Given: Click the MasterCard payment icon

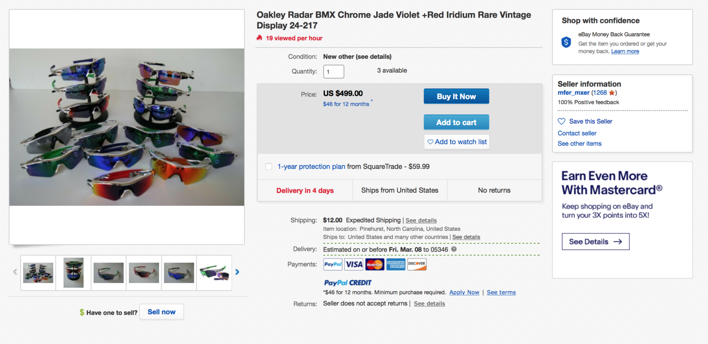Looking at the screenshot, I should (x=375, y=264).
